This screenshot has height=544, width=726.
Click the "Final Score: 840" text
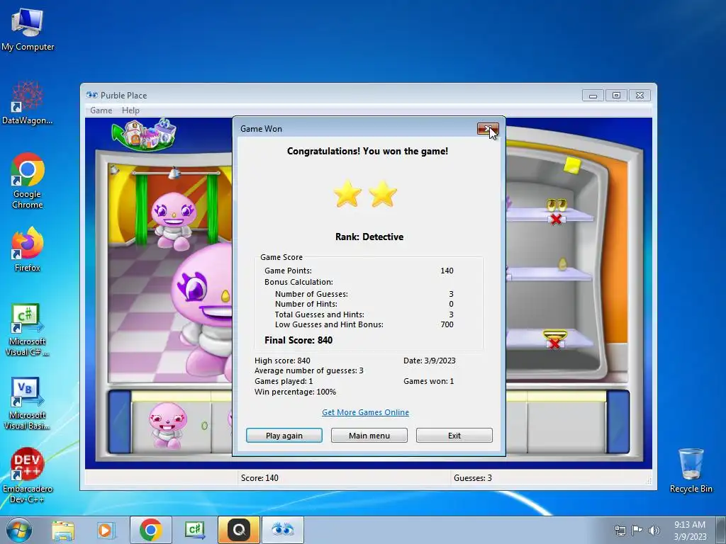pyautogui.click(x=298, y=340)
